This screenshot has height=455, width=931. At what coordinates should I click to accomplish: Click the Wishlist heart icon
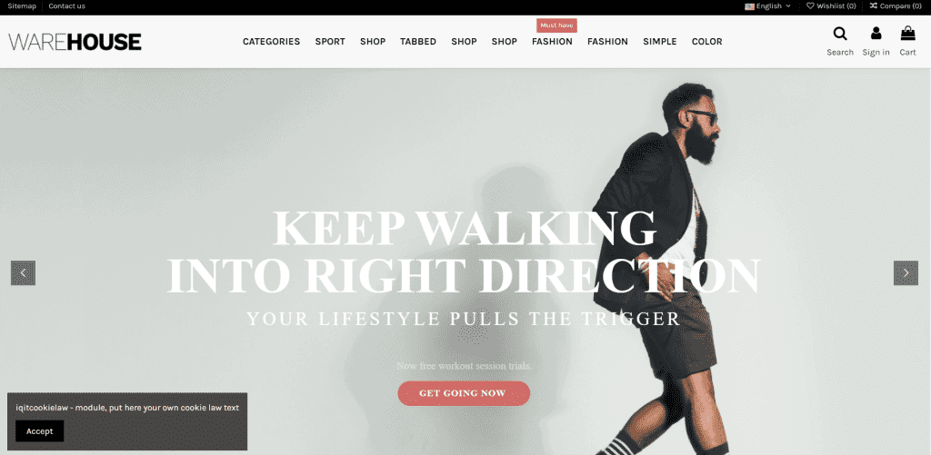pyautogui.click(x=810, y=6)
